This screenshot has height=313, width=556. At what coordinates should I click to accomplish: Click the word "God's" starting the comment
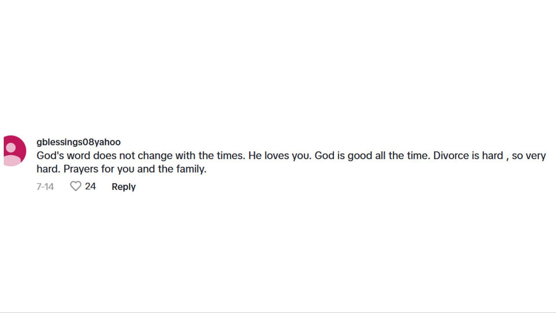click(x=50, y=156)
